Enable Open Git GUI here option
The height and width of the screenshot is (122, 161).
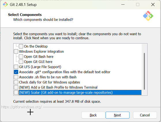21,62
